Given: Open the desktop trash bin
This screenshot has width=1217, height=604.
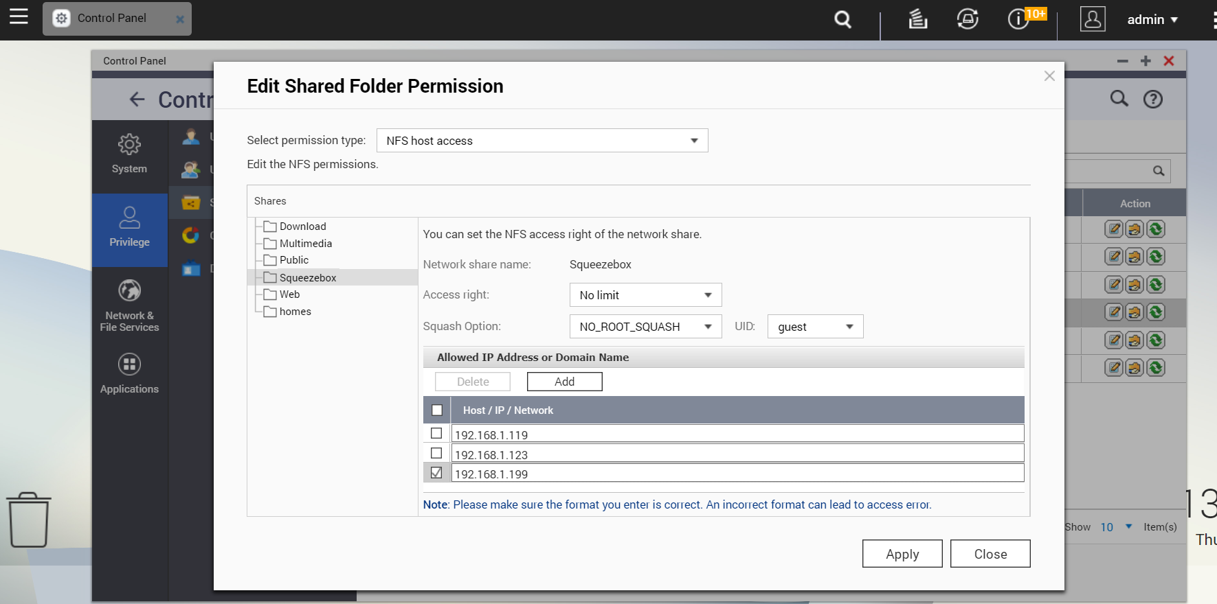Looking at the screenshot, I should 29,519.
